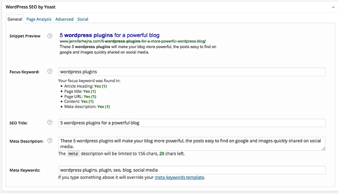This screenshot has width=339, height=194.
Task: Click the '20 chars left' counter text
Action: pyautogui.click(x=172, y=154)
